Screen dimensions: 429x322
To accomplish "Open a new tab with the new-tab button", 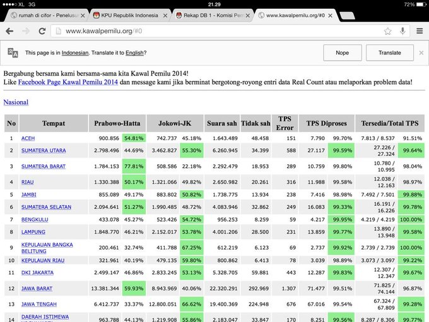I will pos(347,16).
